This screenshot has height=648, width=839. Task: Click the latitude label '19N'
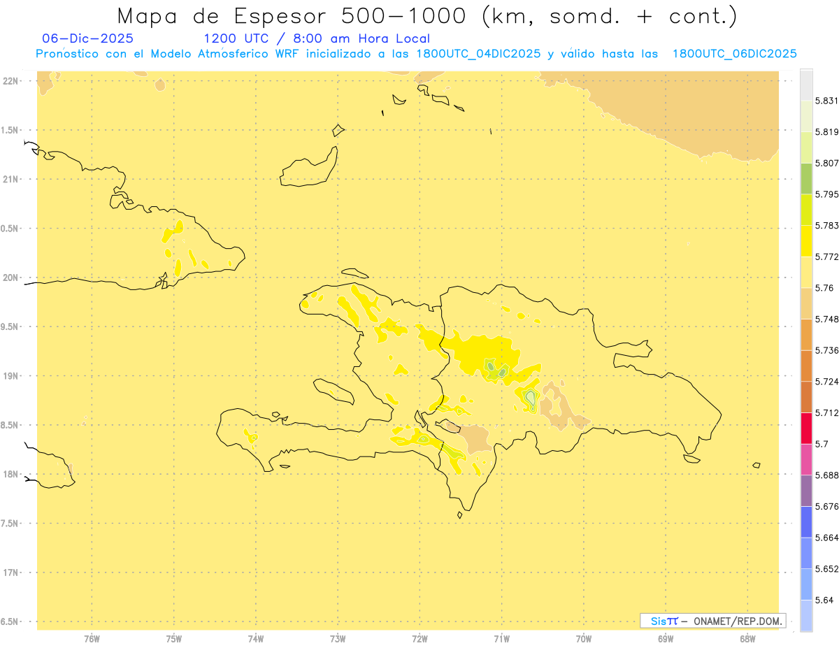click(10, 376)
